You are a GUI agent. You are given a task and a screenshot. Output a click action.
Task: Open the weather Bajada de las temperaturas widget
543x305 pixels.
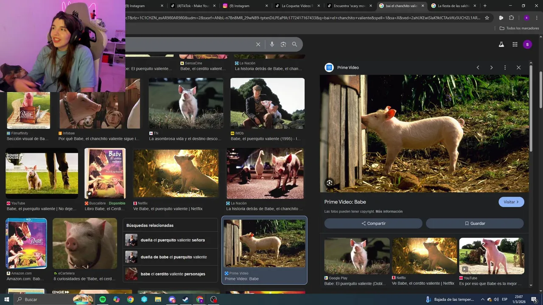(x=450, y=299)
